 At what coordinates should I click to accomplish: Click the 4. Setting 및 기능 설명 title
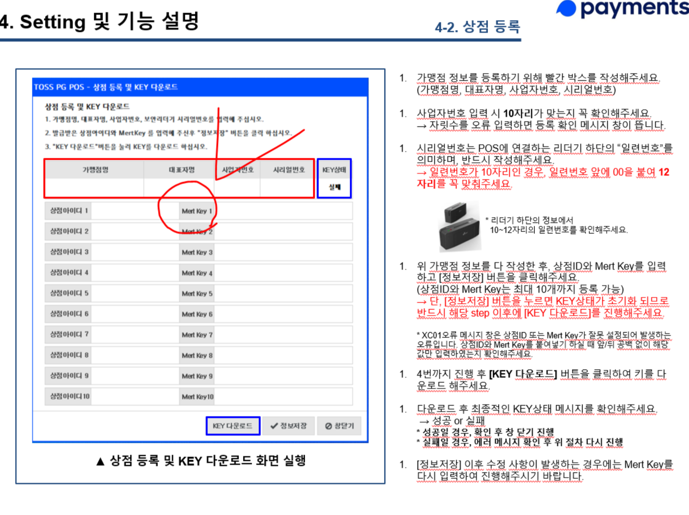coord(99,22)
